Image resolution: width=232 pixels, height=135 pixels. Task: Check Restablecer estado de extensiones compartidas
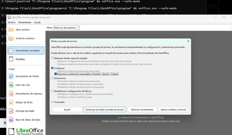point(56,84)
